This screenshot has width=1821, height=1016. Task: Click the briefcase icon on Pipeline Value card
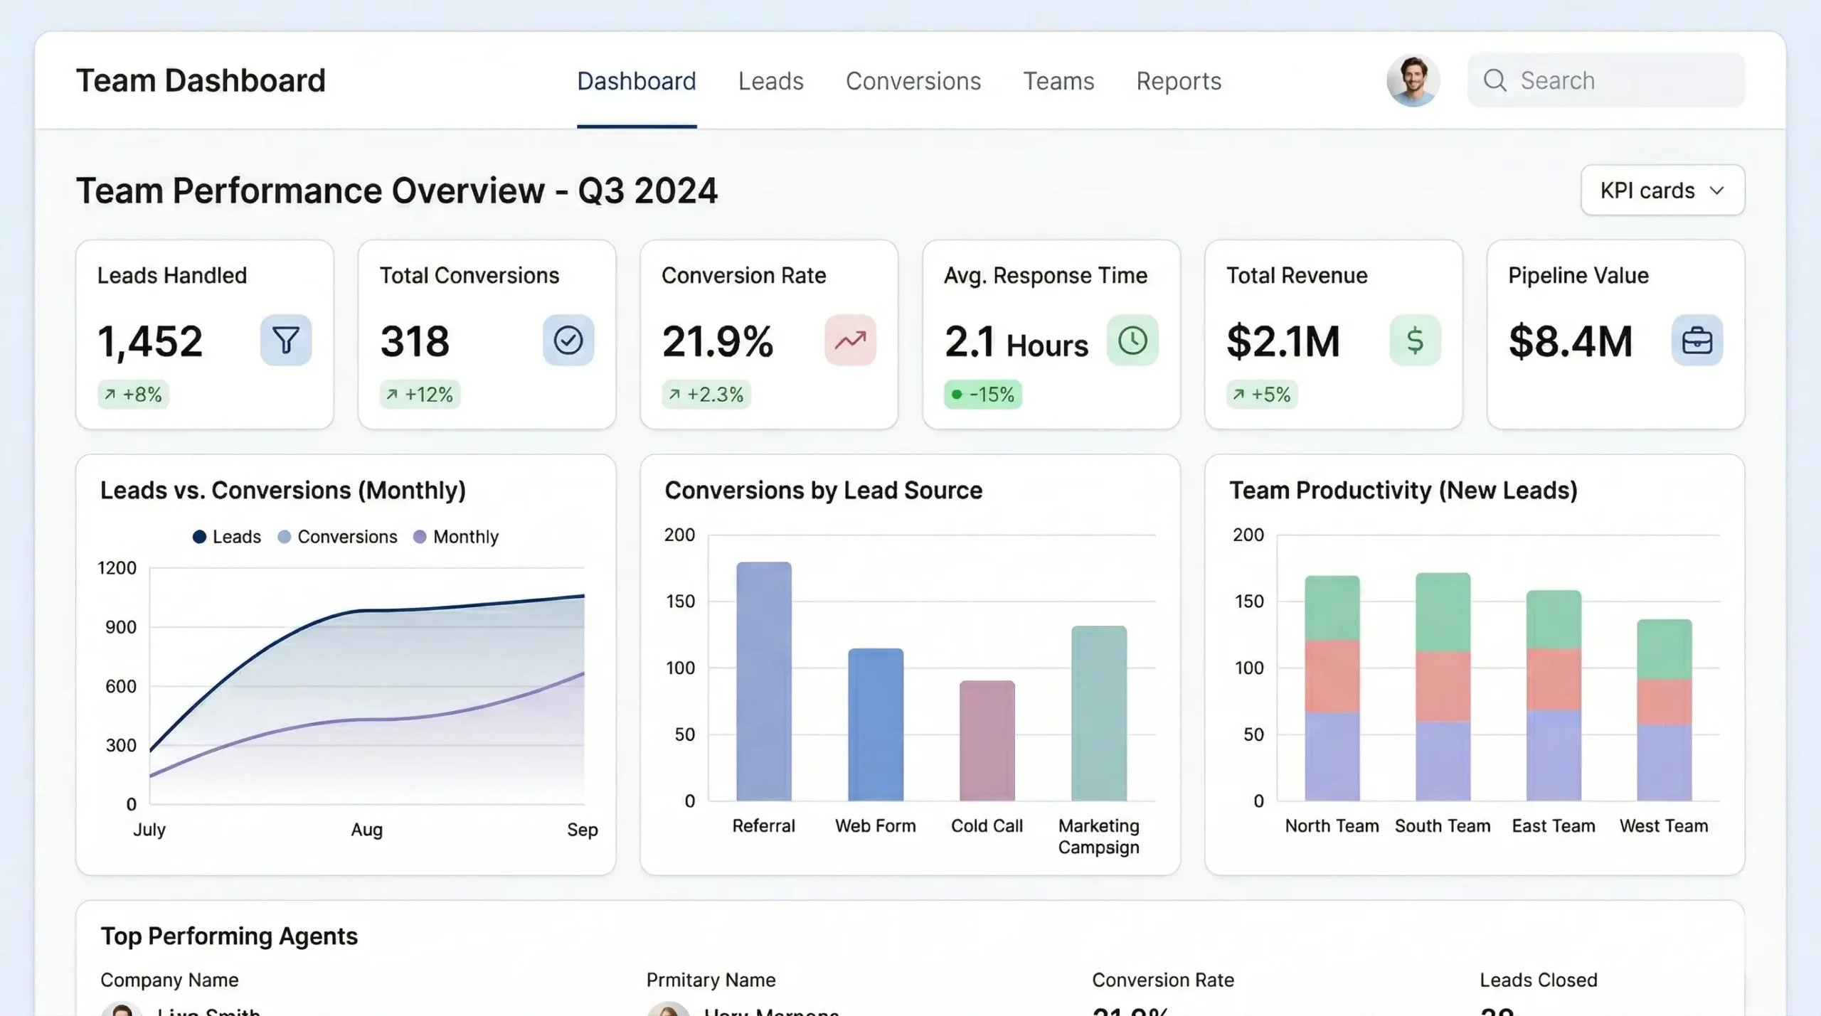[1697, 340]
